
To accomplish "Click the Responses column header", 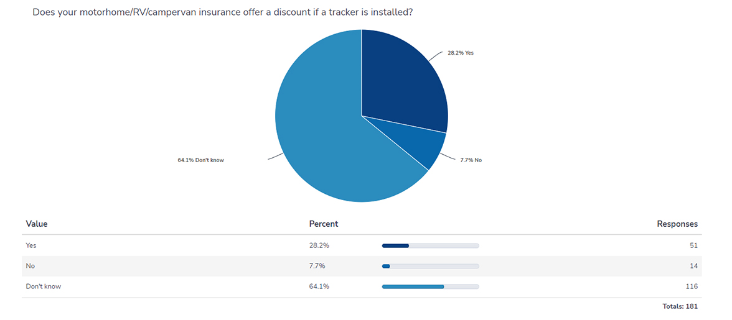I will pos(677,224).
